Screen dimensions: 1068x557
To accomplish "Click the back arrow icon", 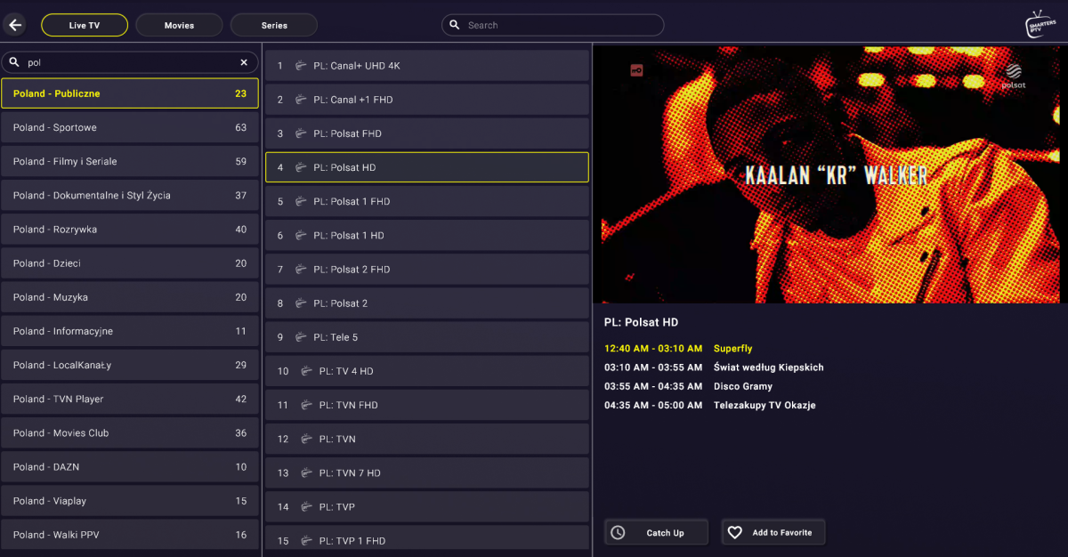I will [x=15, y=25].
